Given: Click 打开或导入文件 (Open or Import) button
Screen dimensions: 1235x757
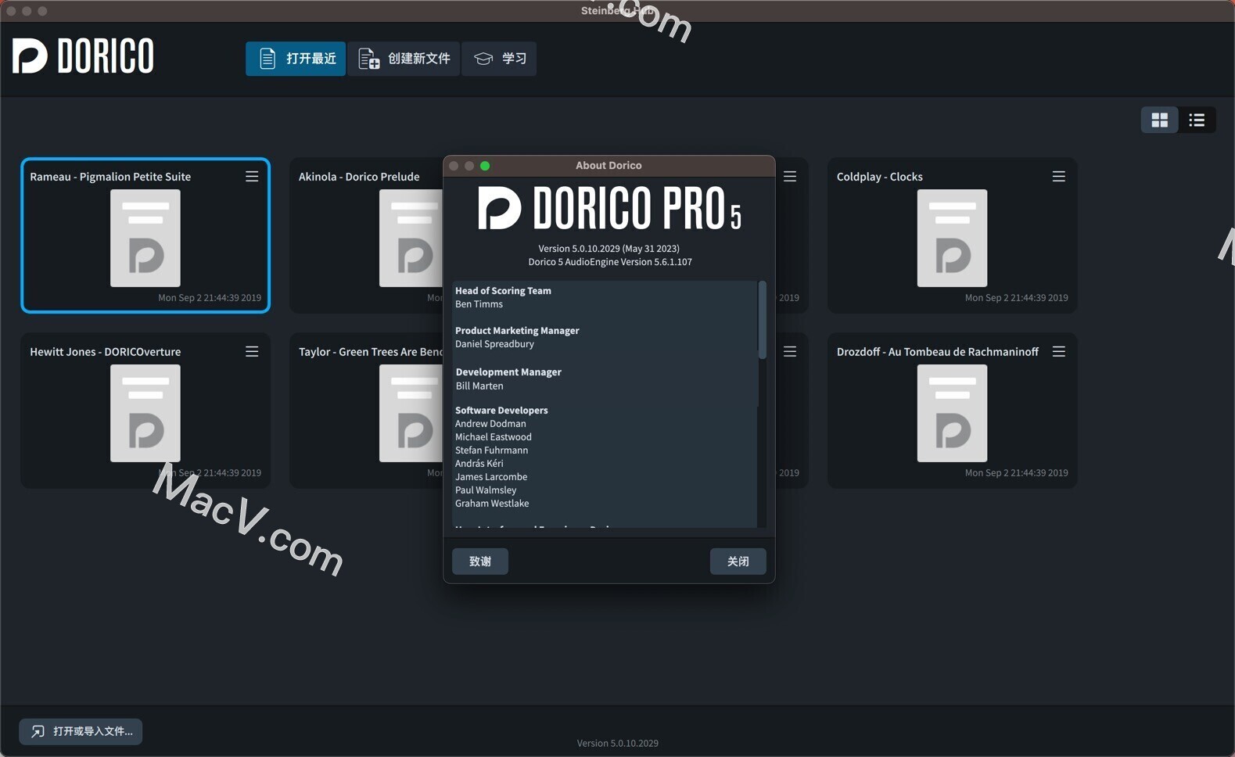Looking at the screenshot, I should pos(81,731).
